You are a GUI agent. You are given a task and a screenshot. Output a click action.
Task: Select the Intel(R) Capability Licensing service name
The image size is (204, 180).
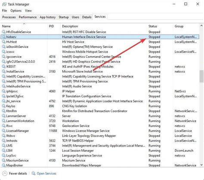26,76
